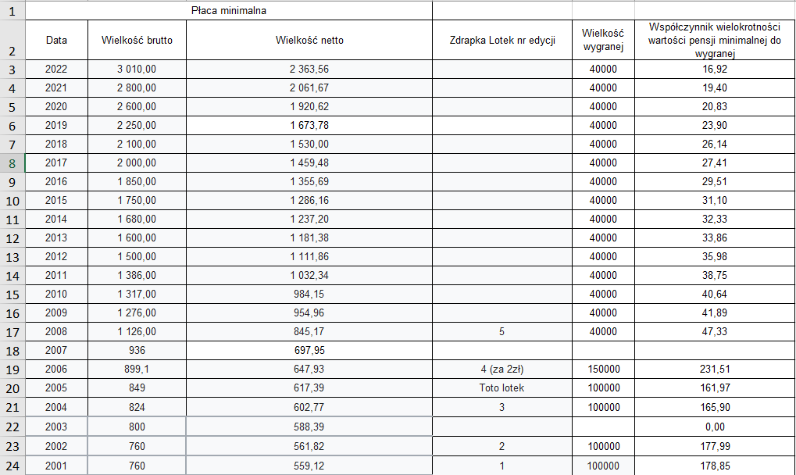Select row header 1
796x475 pixels.
(x=12, y=11)
